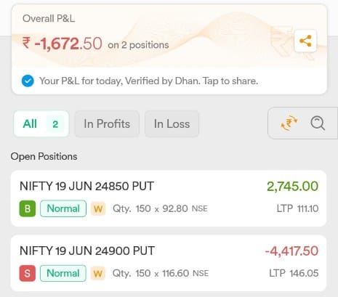Switch to the In Loss filter
The height and width of the screenshot is (297, 338).
coord(172,124)
